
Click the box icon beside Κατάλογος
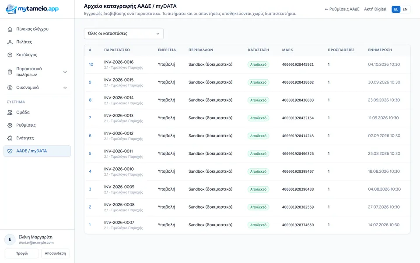[10, 55]
